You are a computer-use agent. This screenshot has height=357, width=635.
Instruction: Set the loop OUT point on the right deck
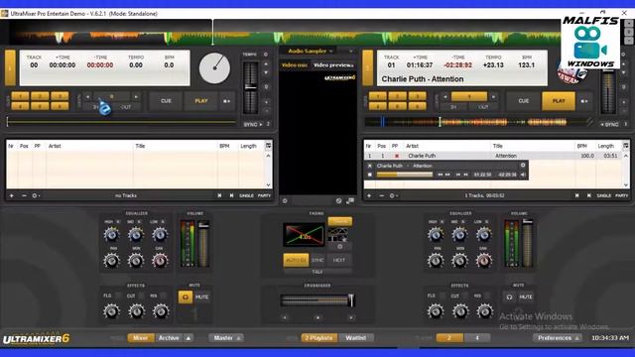[x=483, y=107]
